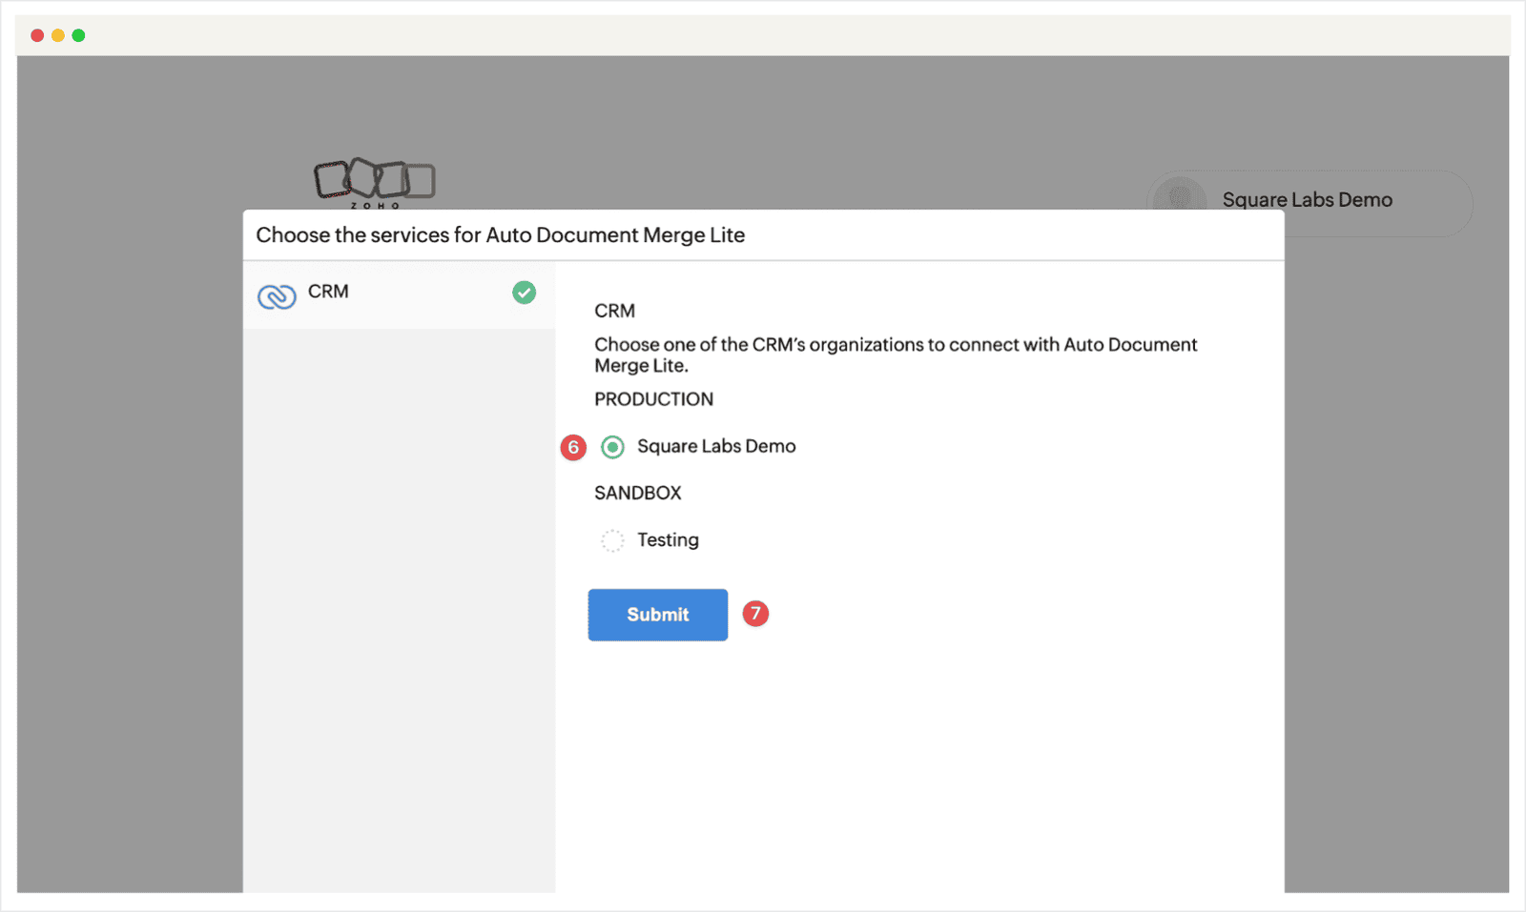Select the Testing sandbox radio button
Viewport: 1526px width, 912px height.
612,540
